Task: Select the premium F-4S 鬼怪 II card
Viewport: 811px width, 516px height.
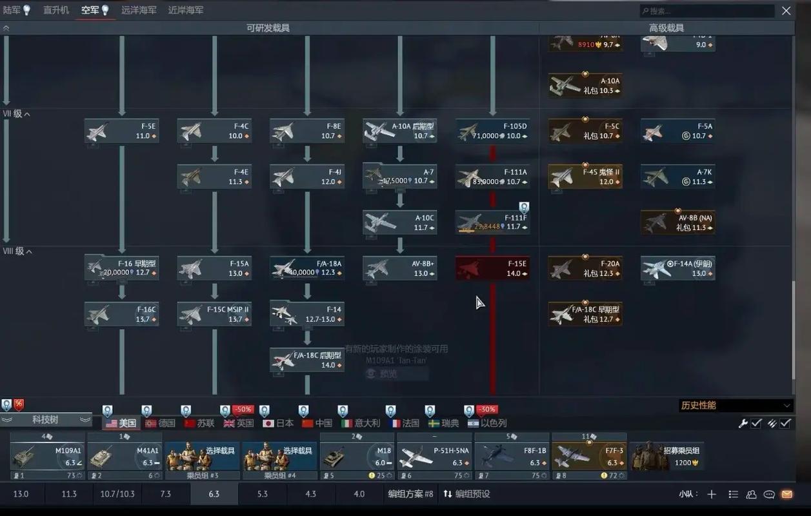Action: (x=586, y=177)
